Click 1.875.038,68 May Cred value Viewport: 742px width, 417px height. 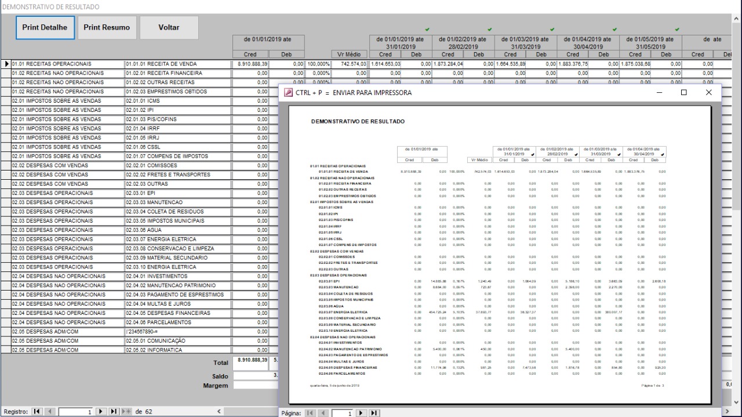click(635, 64)
